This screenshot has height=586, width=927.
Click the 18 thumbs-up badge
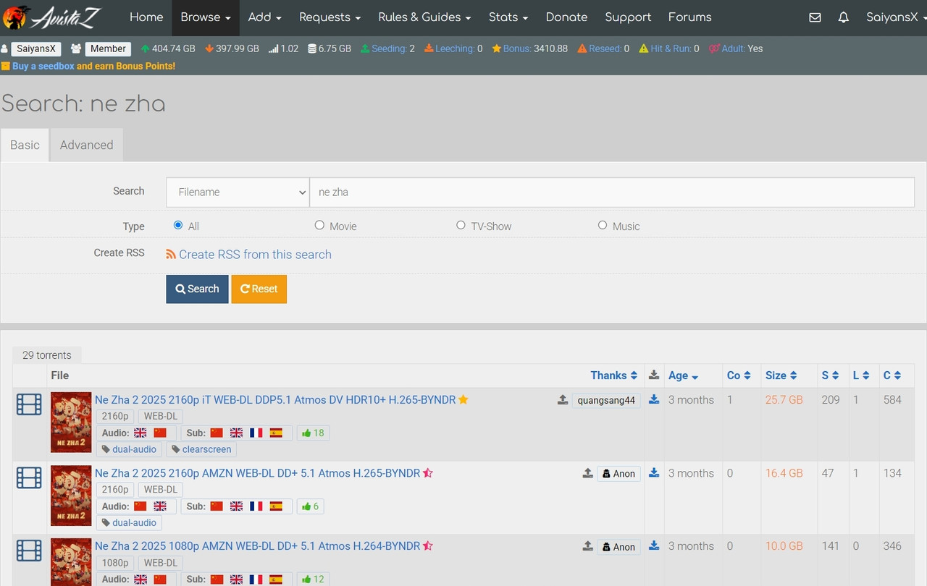tap(313, 433)
